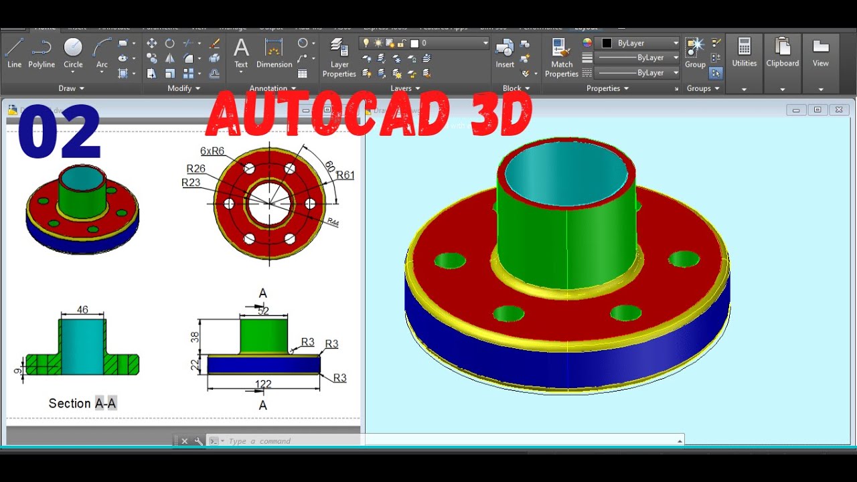
Task: Click the Create Block icon
Action: 526,43
